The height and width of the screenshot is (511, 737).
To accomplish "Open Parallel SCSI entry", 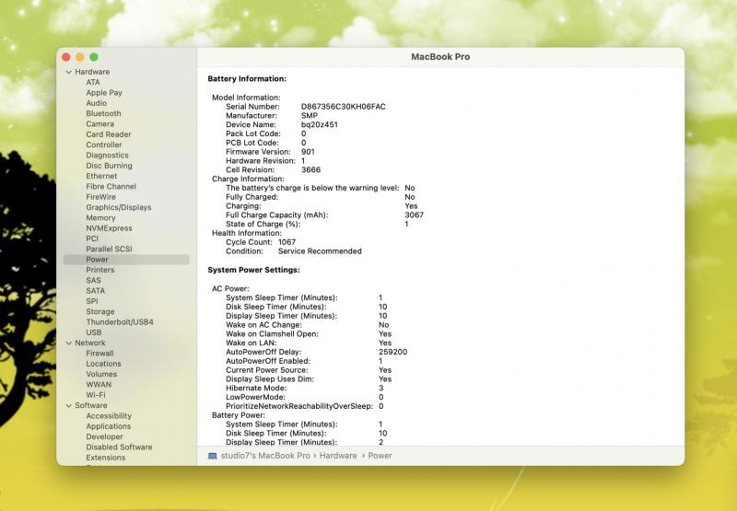I will (x=109, y=249).
